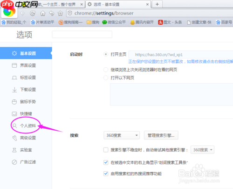The image size is (233, 189).
Task: Uncheck the 划词搜索工具条 checkbox
Action: point(106,162)
